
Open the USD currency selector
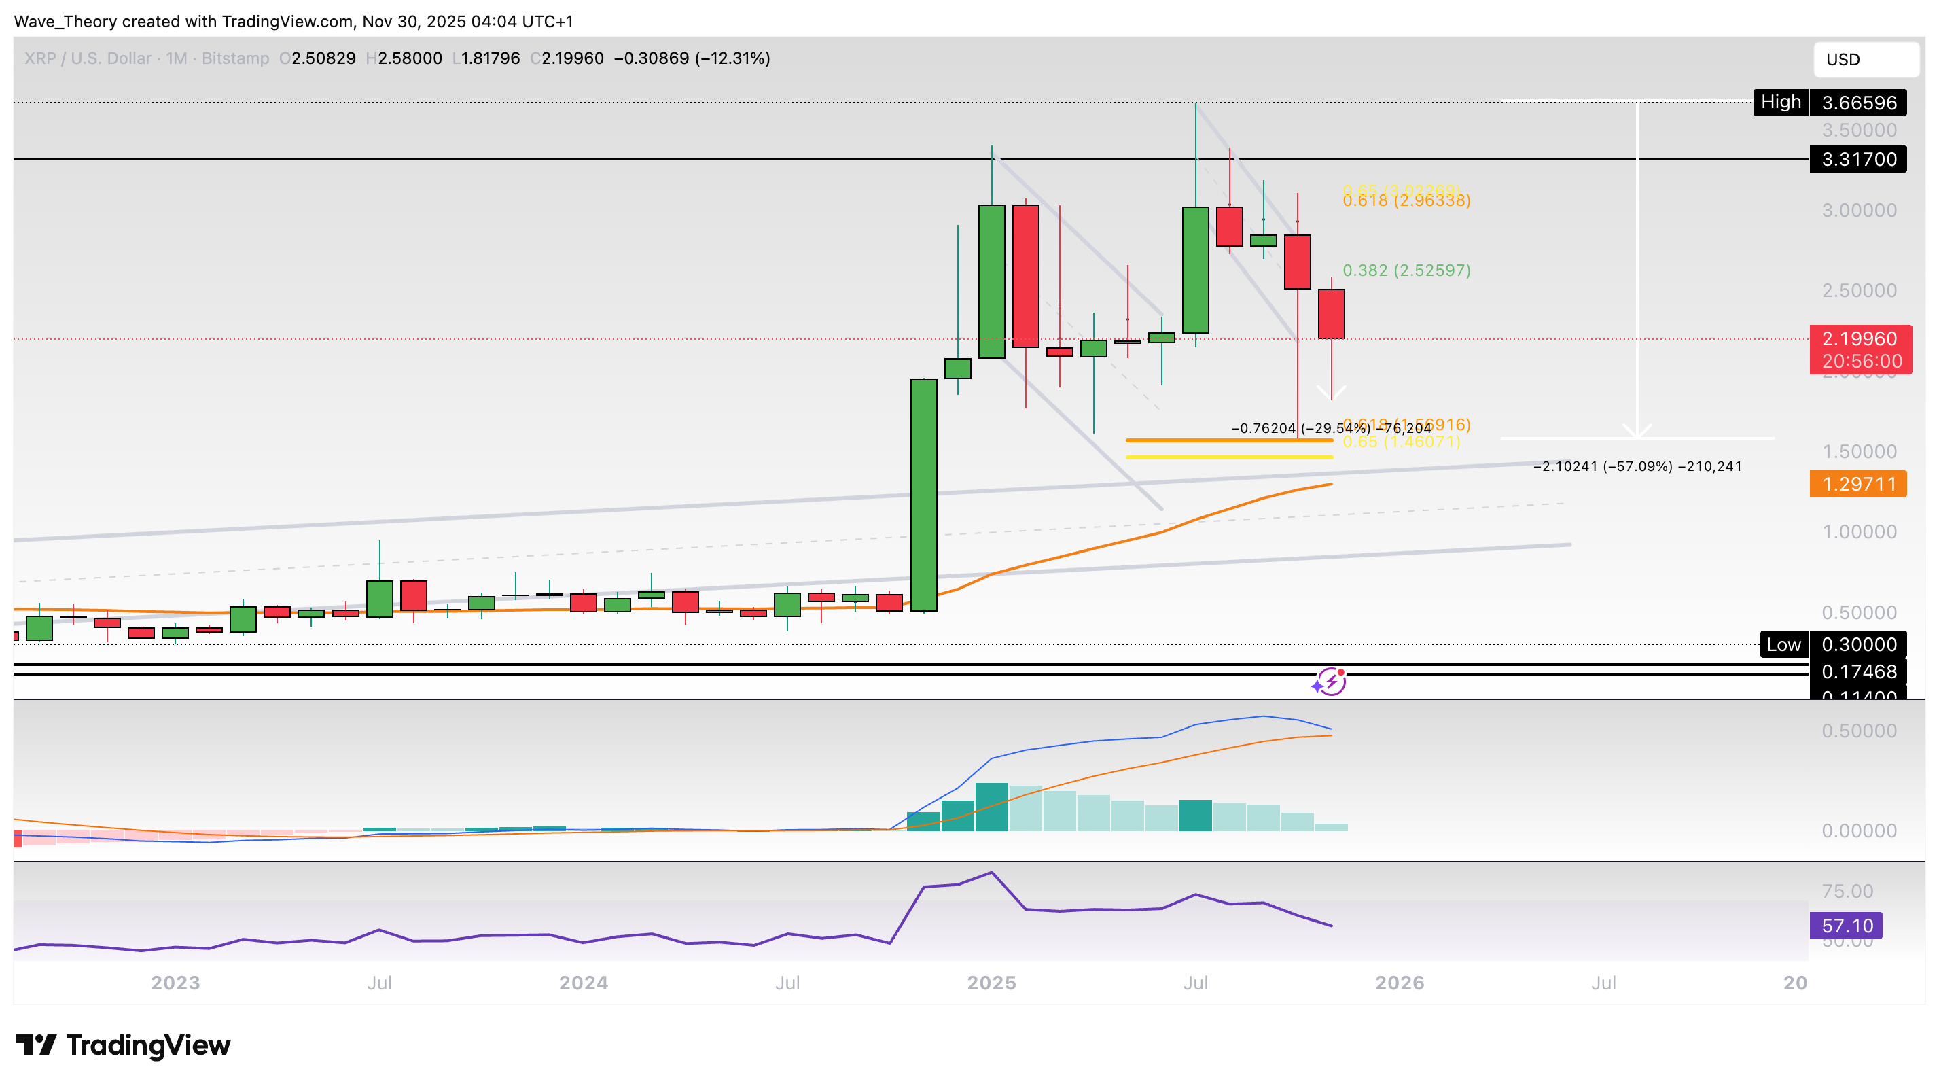(1865, 60)
